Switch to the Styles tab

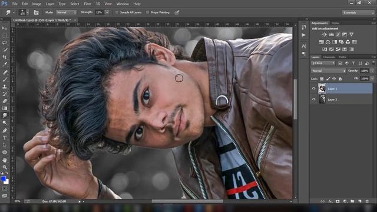[335, 23]
